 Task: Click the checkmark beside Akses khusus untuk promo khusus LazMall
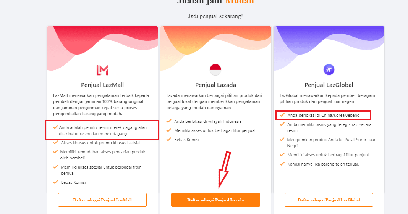[55, 142]
